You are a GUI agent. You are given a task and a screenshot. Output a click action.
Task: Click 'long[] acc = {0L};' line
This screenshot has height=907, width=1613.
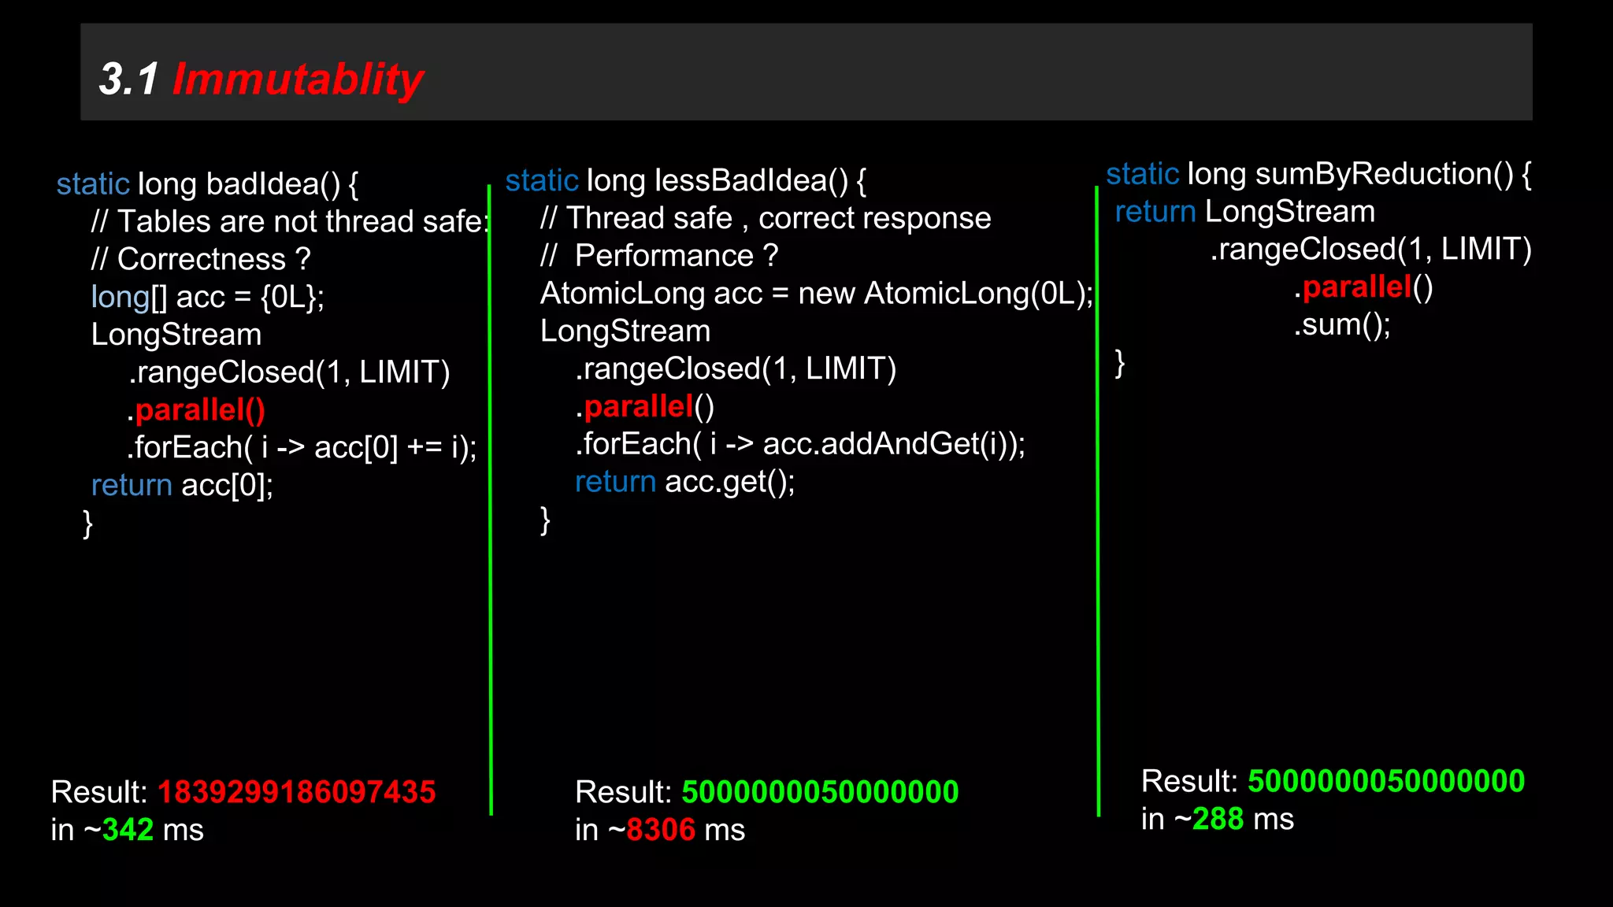pos(208,297)
